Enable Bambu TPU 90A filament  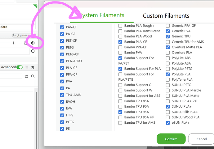coord(120,107)
